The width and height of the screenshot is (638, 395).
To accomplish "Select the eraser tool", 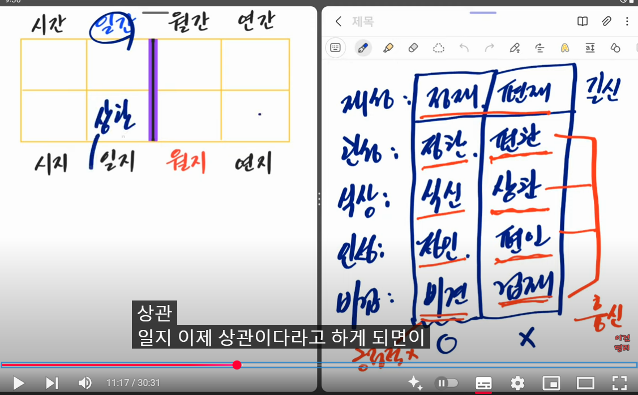I will click(413, 48).
